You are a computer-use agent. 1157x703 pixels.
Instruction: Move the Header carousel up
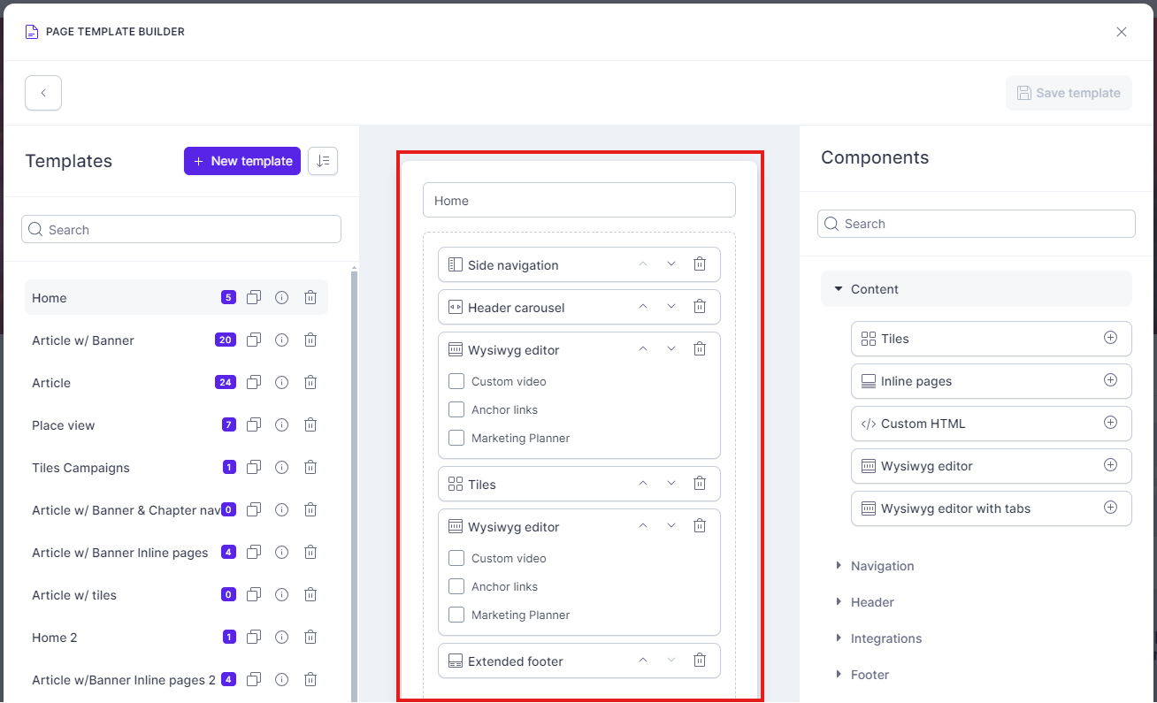click(x=642, y=306)
